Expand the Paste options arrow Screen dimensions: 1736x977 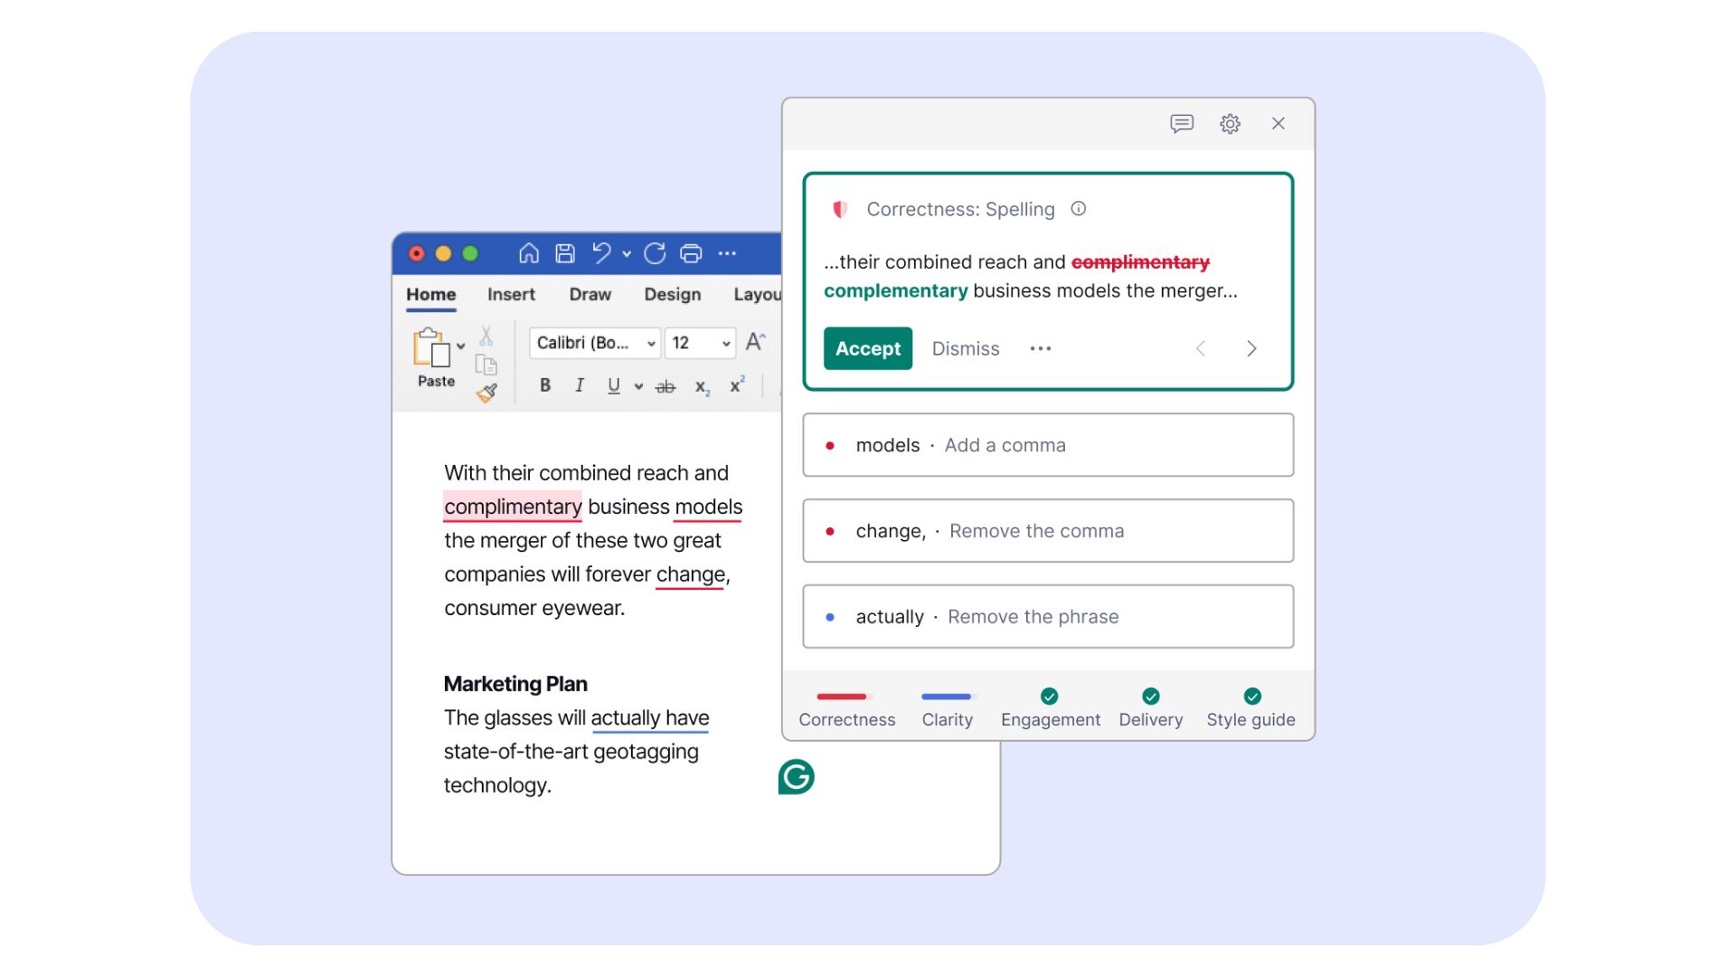pyautogui.click(x=460, y=346)
